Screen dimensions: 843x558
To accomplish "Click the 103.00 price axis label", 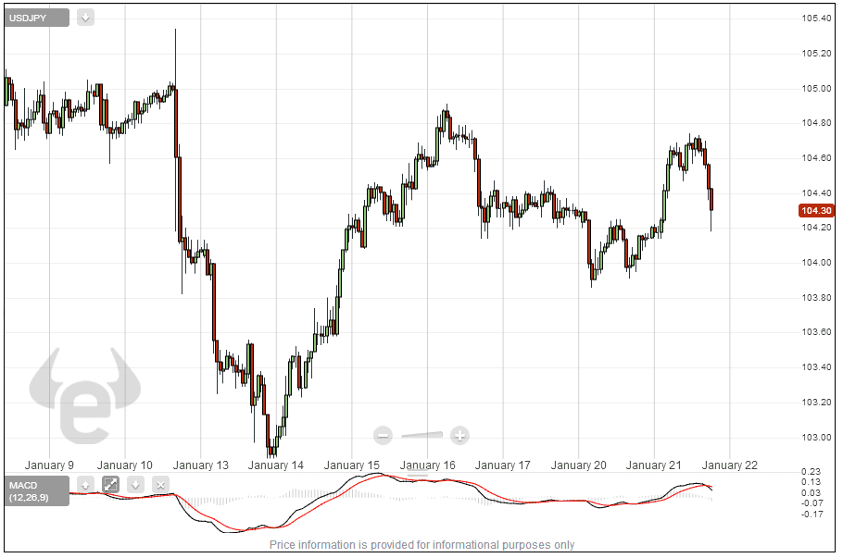I will pyautogui.click(x=816, y=437).
